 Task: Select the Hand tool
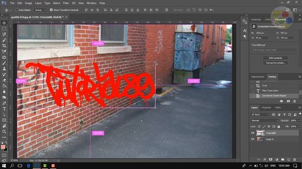pyautogui.click(x=4, y=126)
